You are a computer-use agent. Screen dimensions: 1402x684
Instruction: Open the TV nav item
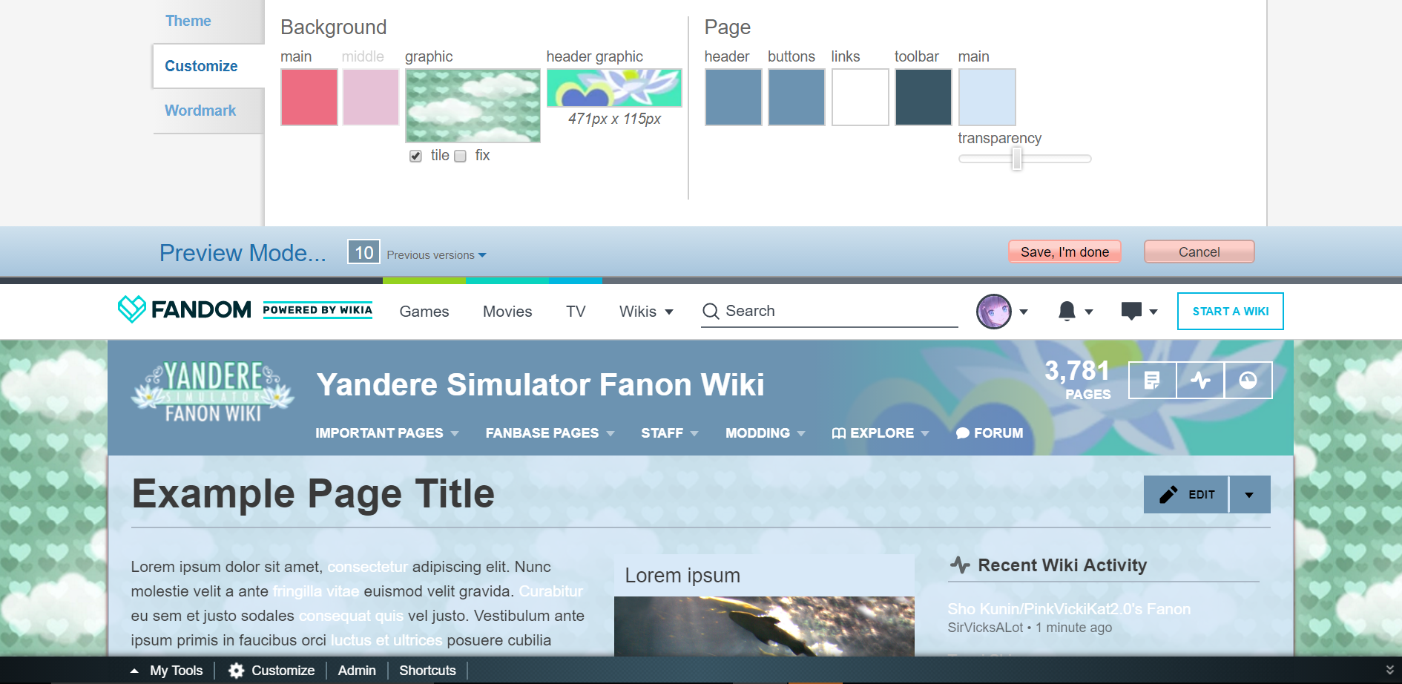[x=576, y=312]
